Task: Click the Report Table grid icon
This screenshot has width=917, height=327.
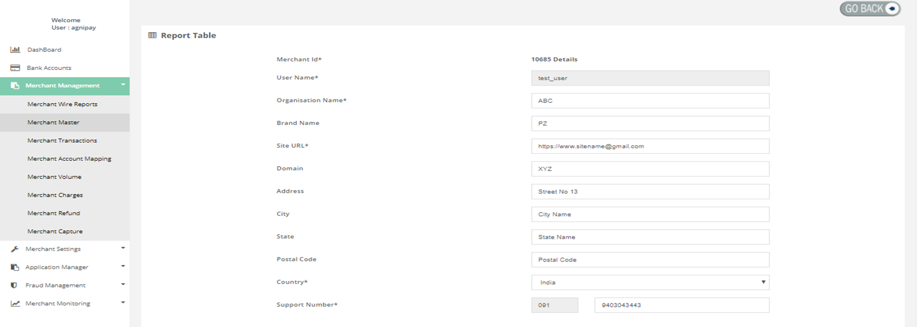Action: pos(152,36)
